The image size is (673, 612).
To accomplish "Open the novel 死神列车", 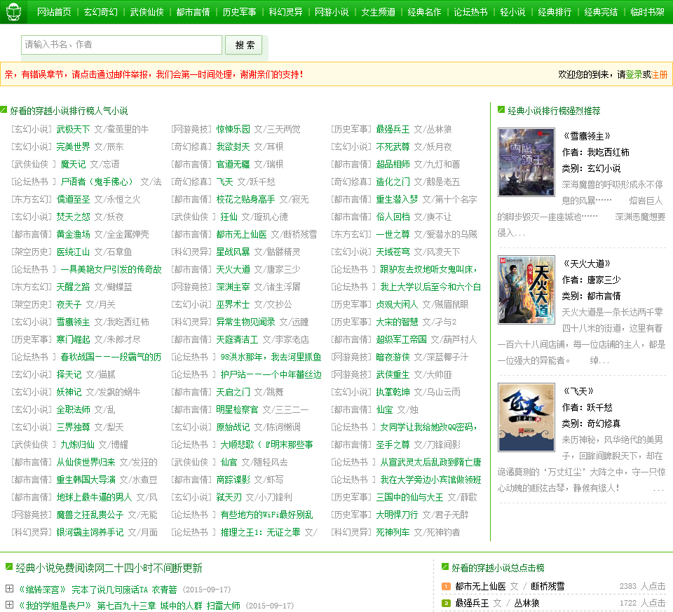I will click(393, 532).
